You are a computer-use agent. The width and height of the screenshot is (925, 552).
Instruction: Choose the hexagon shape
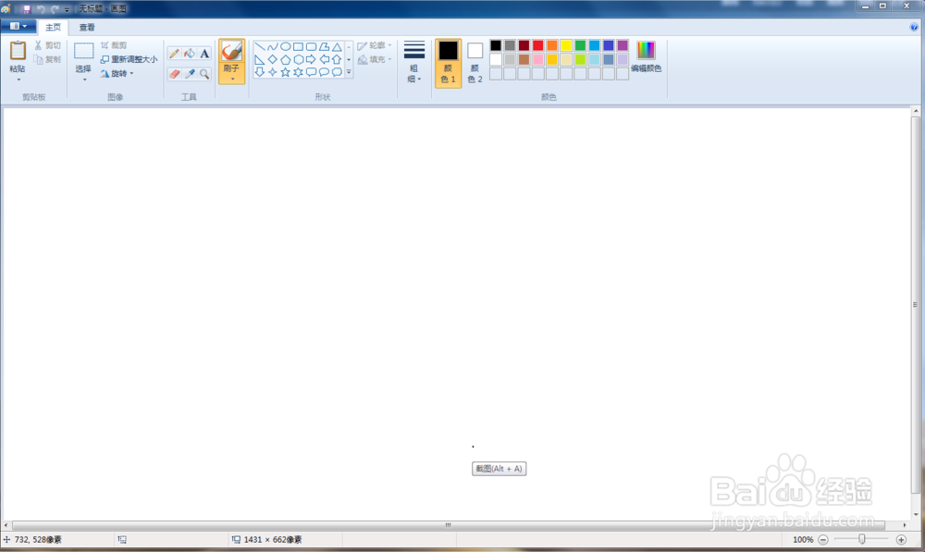pyautogui.click(x=299, y=59)
